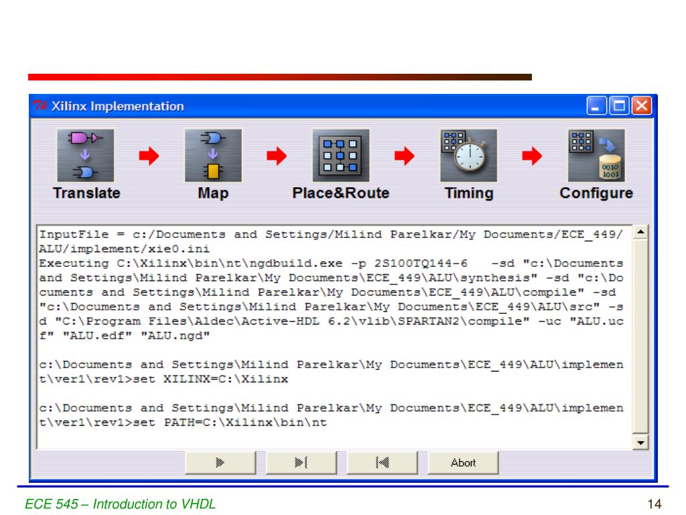This screenshot has height=515, width=686.
Task: Click the '"ALU.edf" "ALU.ngd"' log line
Action: tap(124, 336)
